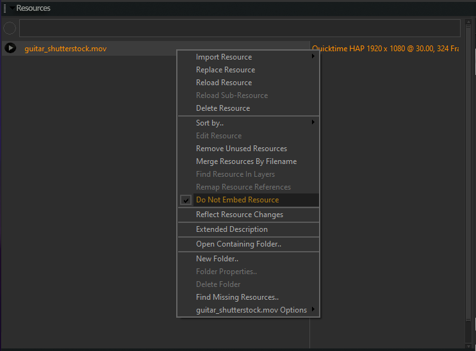Image resolution: width=476 pixels, height=351 pixels.
Task: Open the Import Resource submenu
Action: coord(249,57)
